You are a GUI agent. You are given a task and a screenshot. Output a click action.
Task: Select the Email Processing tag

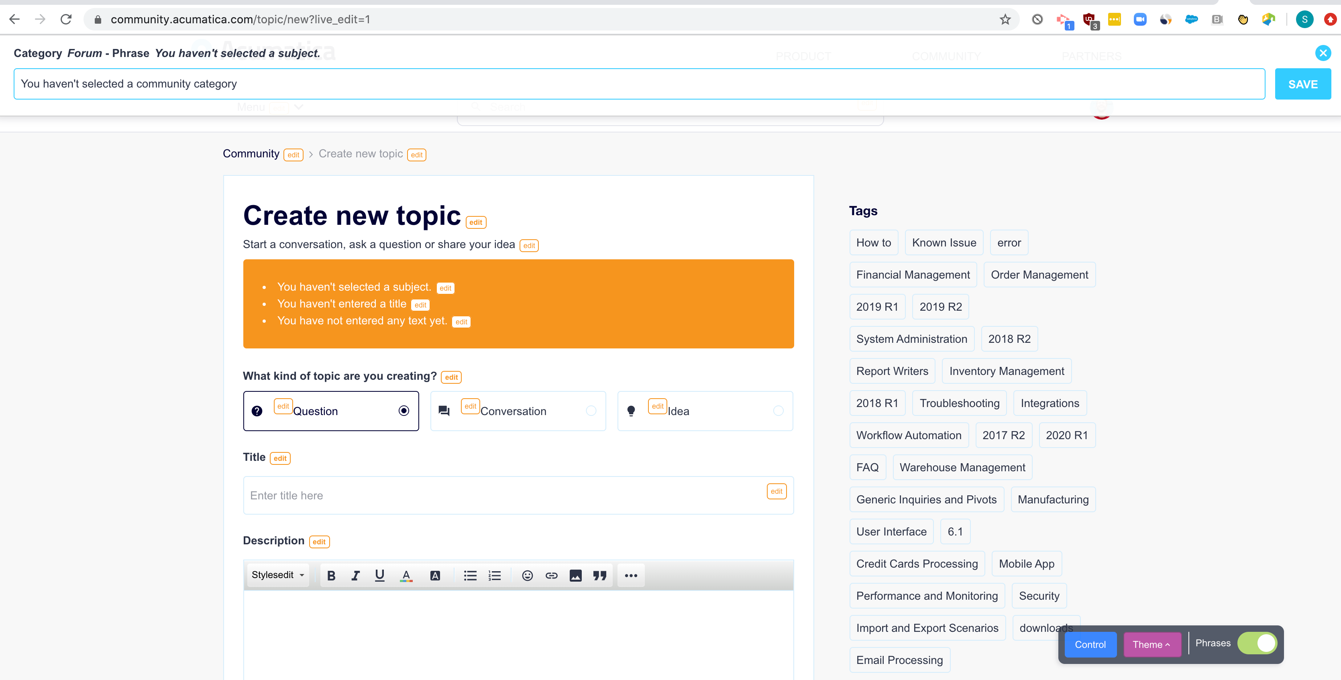tap(899, 660)
